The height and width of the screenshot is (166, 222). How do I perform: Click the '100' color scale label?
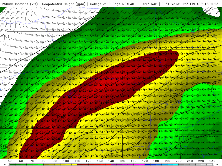pyautogui.click(x=66, y=161)
